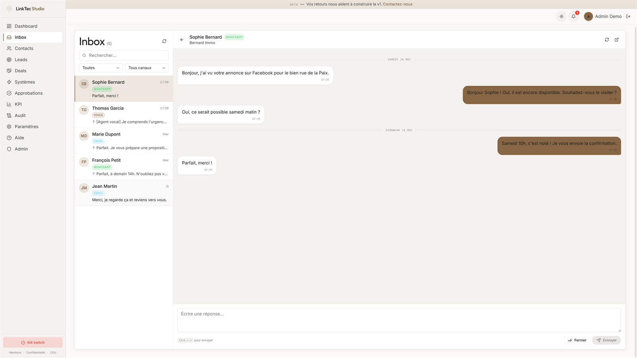Click the message about rue de la Paix

(x=256, y=76)
